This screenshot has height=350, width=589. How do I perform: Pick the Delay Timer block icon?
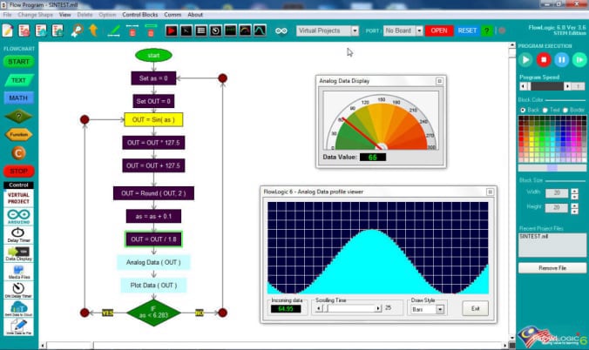point(18,234)
